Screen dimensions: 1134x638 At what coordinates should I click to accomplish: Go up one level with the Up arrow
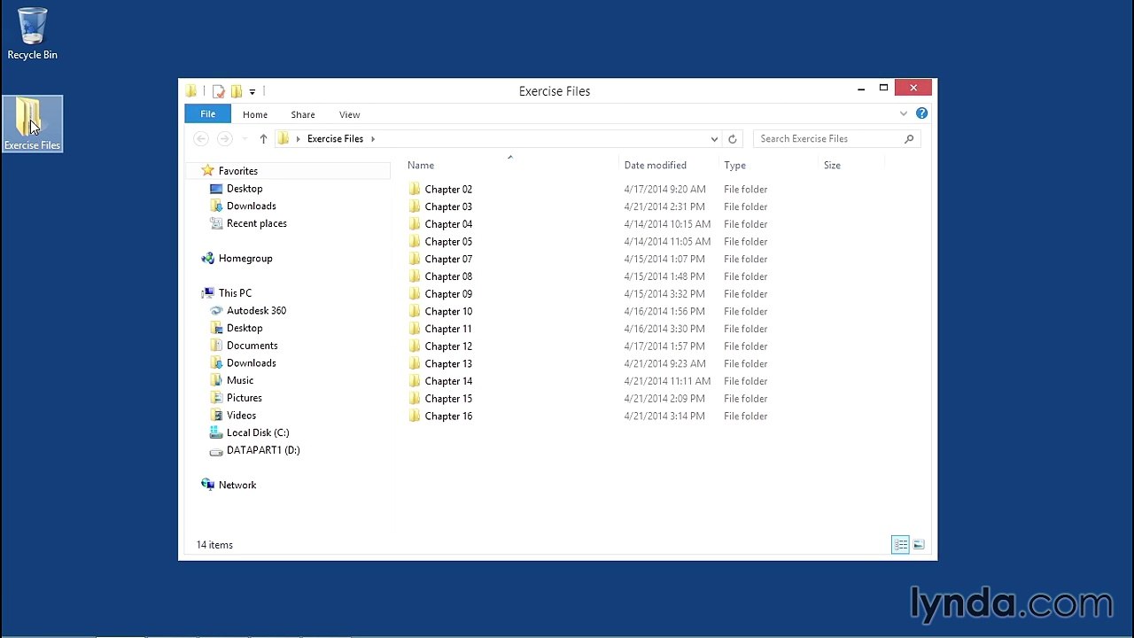click(x=263, y=139)
